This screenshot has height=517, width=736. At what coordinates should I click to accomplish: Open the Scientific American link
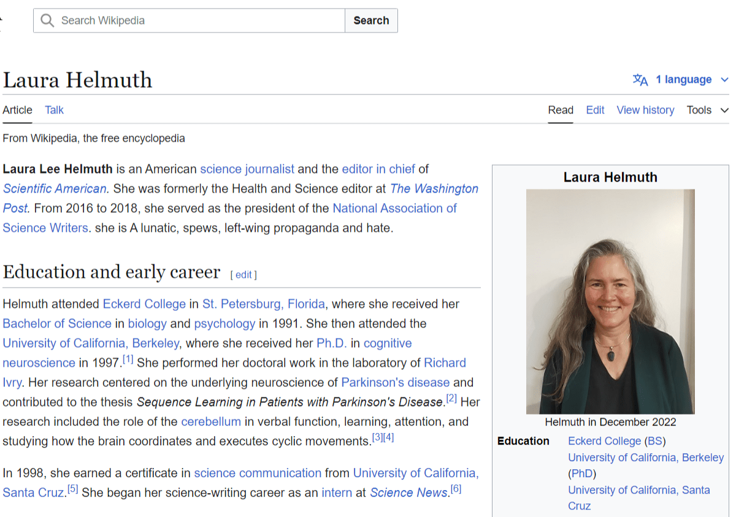click(55, 188)
